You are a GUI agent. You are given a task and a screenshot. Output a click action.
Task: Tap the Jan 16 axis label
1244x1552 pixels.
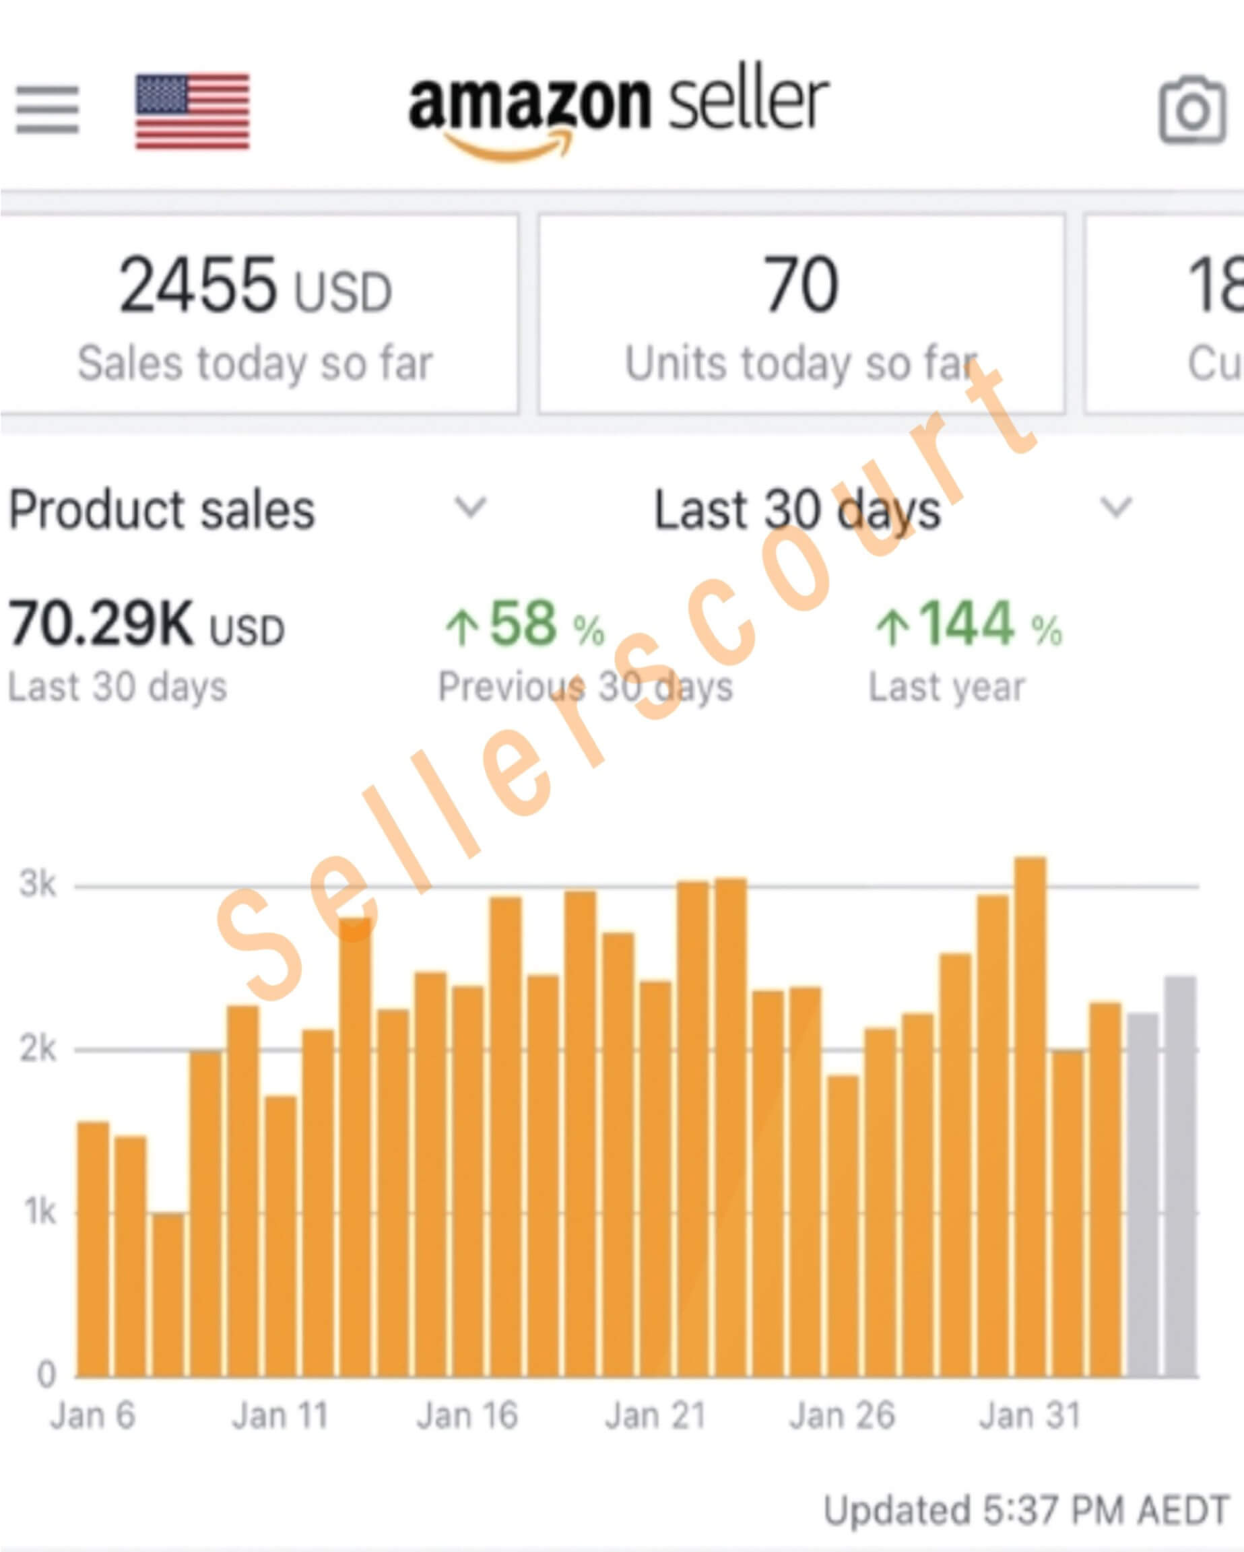click(468, 1415)
